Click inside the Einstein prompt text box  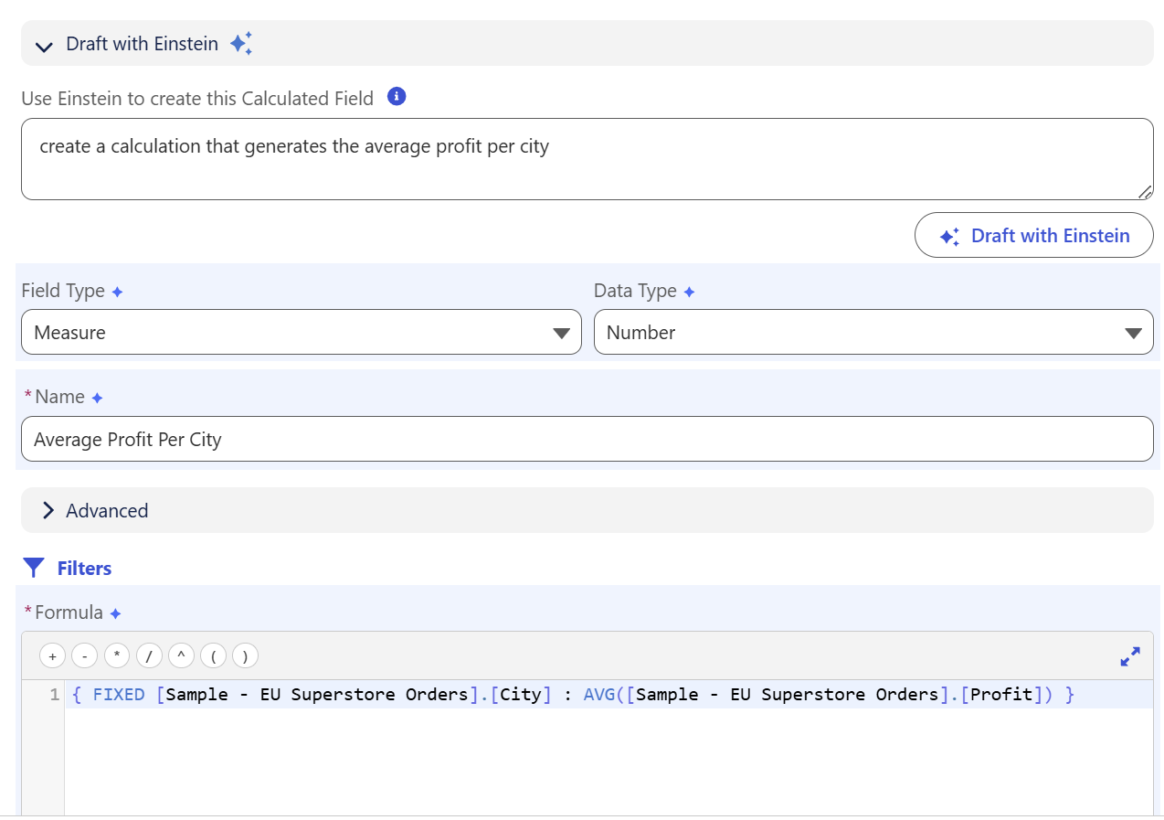point(587,159)
